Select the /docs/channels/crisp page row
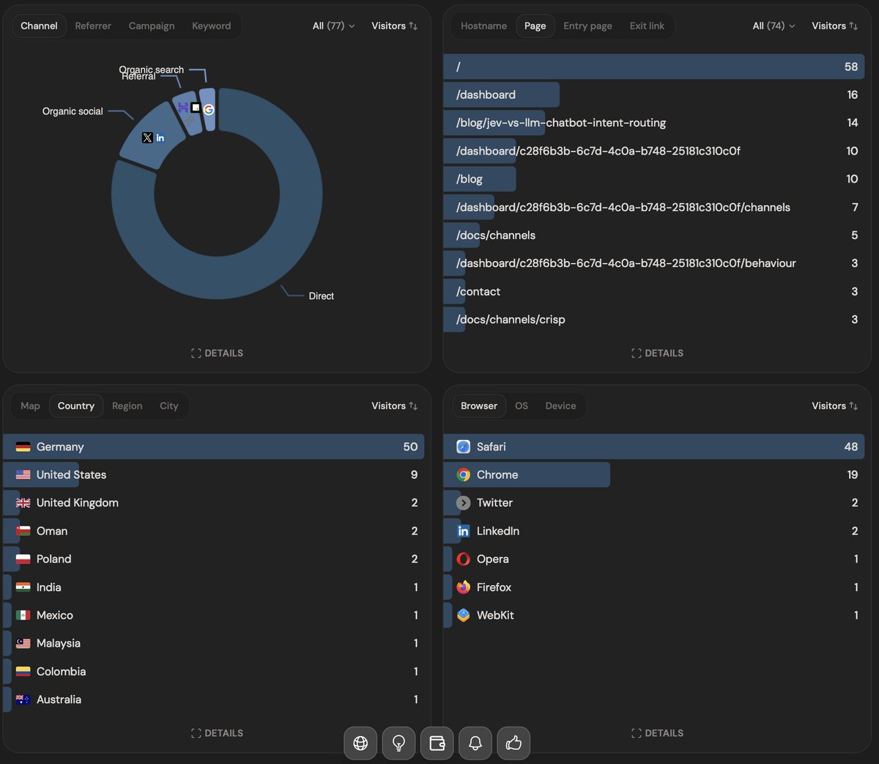The width and height of the screenshot is (879, 764). point(653,320)
